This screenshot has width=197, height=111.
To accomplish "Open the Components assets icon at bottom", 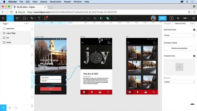I will point(10,108).
